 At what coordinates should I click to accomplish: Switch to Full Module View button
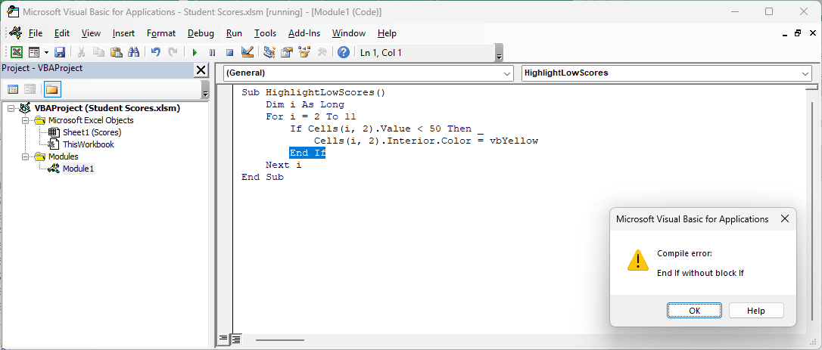coord(235,339)
